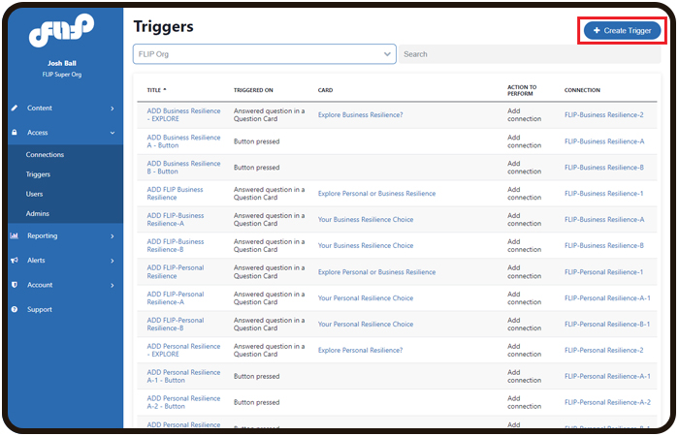Expand the Account menu chevron
This screenshot has width=679, height=436.
pyautogui.click(x=113, y=286)
